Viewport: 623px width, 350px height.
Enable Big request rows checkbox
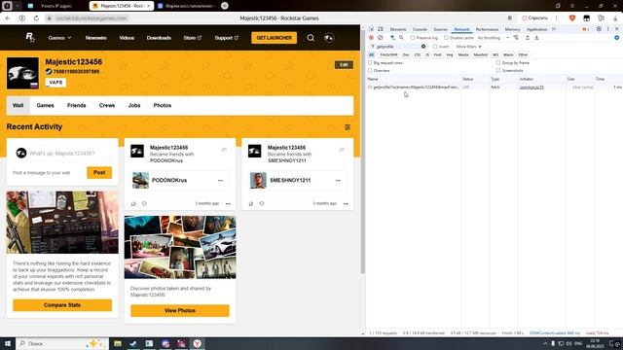point(370,62)
